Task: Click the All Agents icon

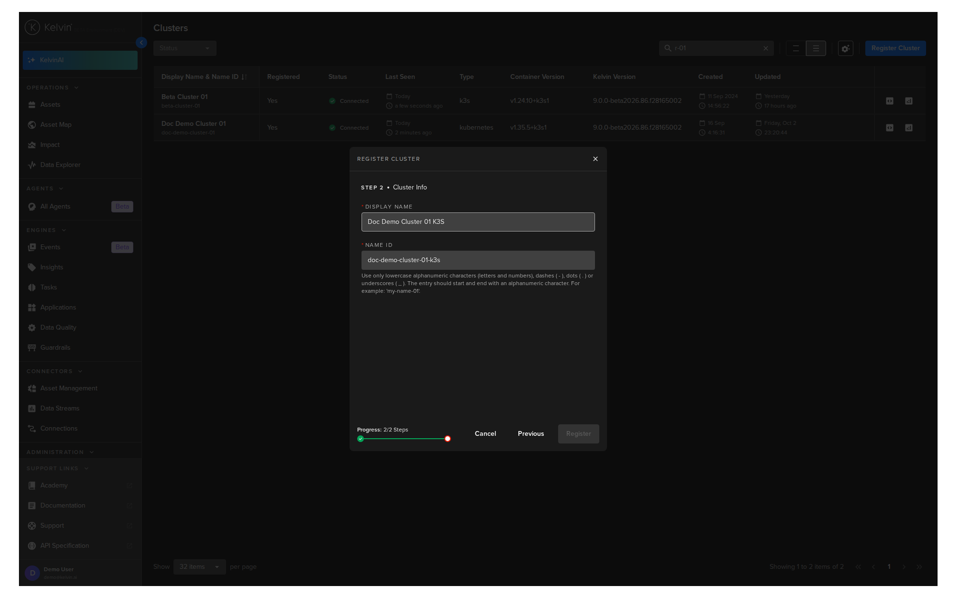Action: coord(32,207)
